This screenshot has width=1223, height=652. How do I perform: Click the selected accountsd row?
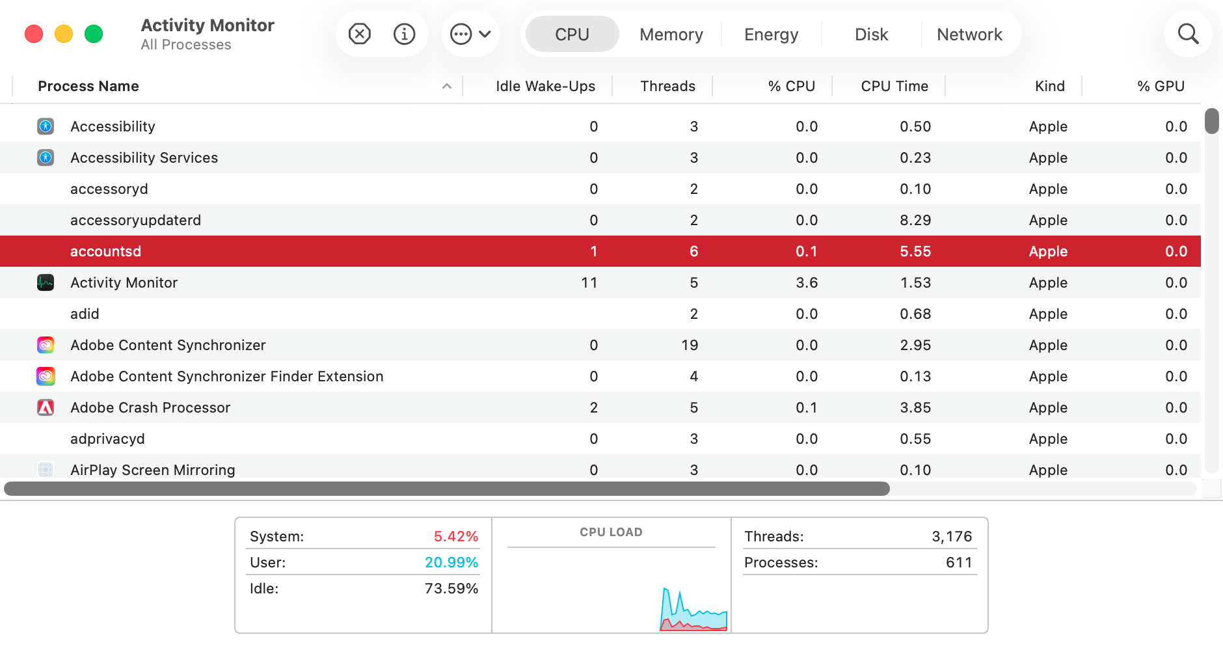pyautogui.click(x=600, y=251)
